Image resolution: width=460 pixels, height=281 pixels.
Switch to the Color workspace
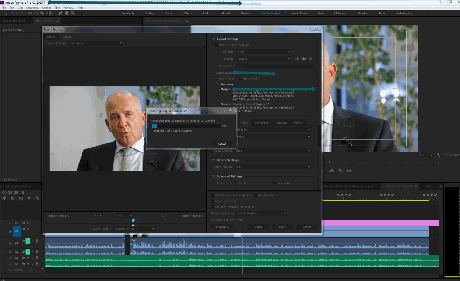coord(169,13)
